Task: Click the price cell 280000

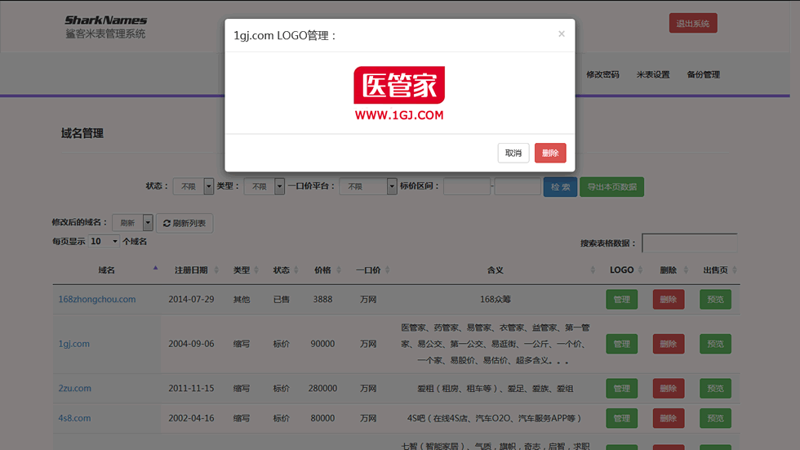Action: click(x=322, y=388)
